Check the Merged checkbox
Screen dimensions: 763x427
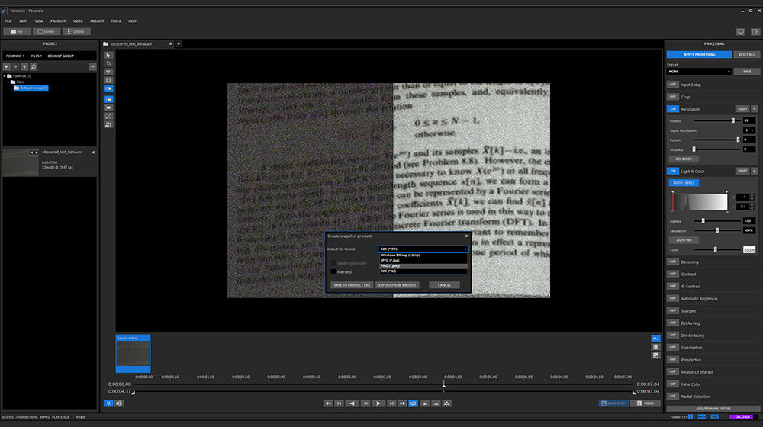tap(333, 271)
